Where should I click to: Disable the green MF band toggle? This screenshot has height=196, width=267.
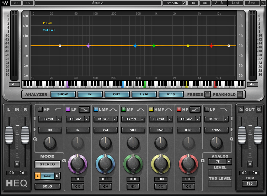123,110
